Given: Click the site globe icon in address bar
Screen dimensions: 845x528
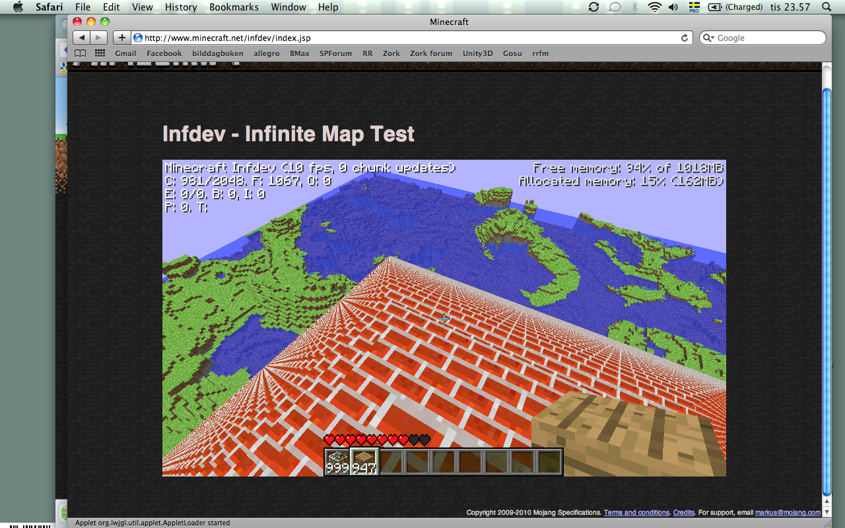Looking at the screenshot, I should 138,38.
